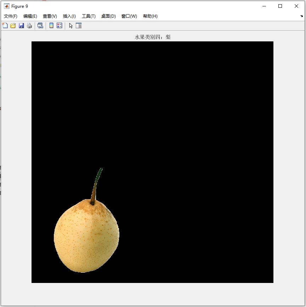
Task: Maximize the Figure 9 window
Action: 280,6
